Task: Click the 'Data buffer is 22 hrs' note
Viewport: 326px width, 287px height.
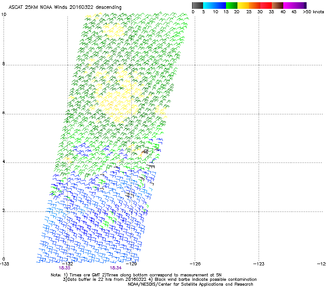Action: tap(159, 279)
